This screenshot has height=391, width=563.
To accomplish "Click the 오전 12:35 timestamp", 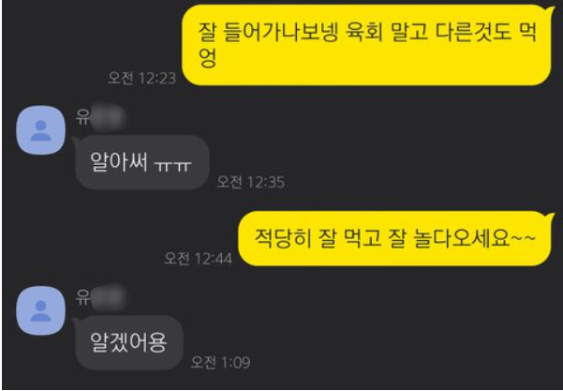I will (x=251, y=182).
